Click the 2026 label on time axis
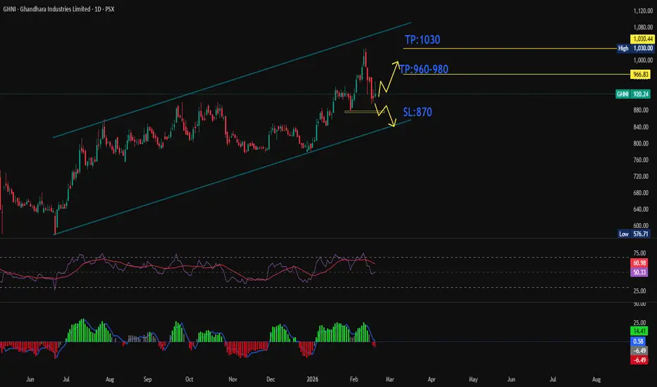This screenshot has width=657, height=387. 312,379
